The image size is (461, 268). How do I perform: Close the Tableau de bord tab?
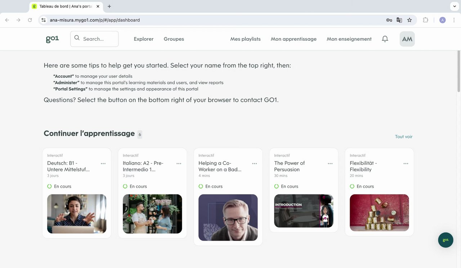tap(98, 6)
